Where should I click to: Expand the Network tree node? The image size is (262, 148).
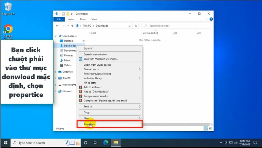[55, 91]
